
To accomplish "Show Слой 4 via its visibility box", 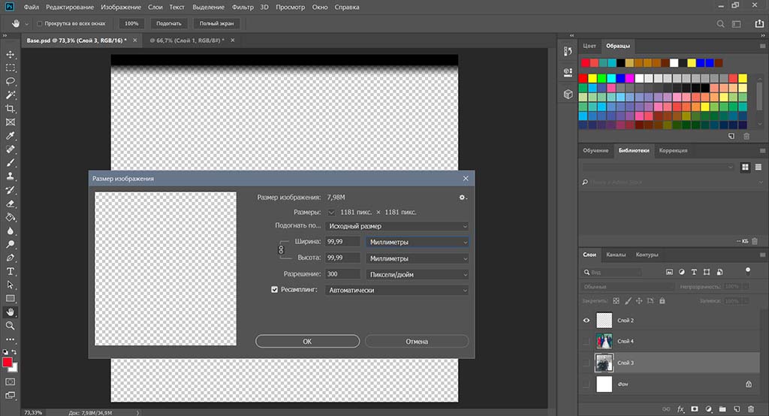I will (x=587, y=341).
